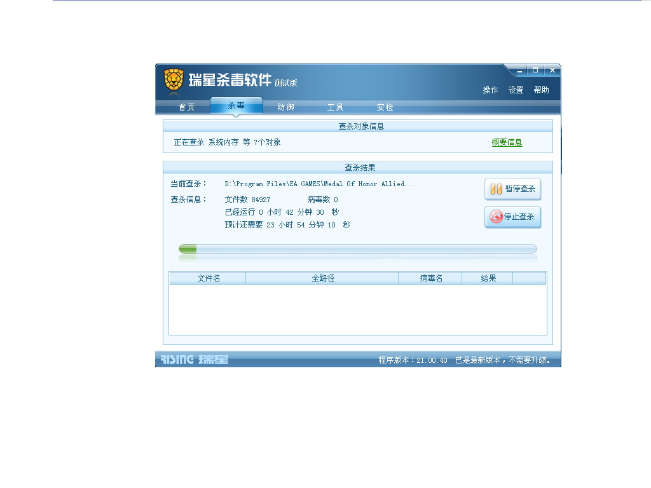Screen dimensions: 651x488
Task: Stop the scan with 停止查杀
Action: 513,217
